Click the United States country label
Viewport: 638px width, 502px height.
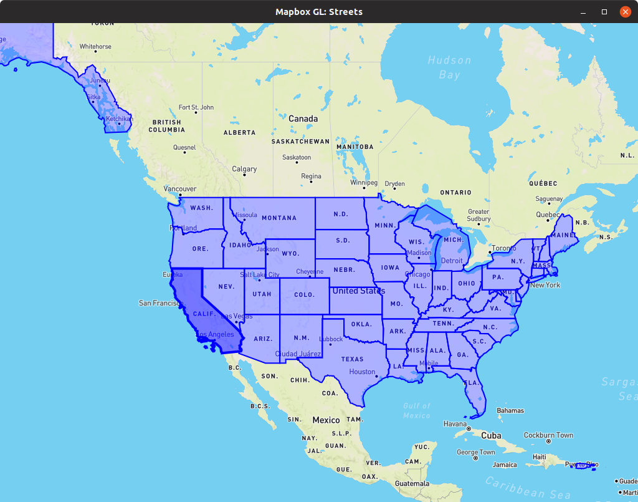click(x=360, y=291)
